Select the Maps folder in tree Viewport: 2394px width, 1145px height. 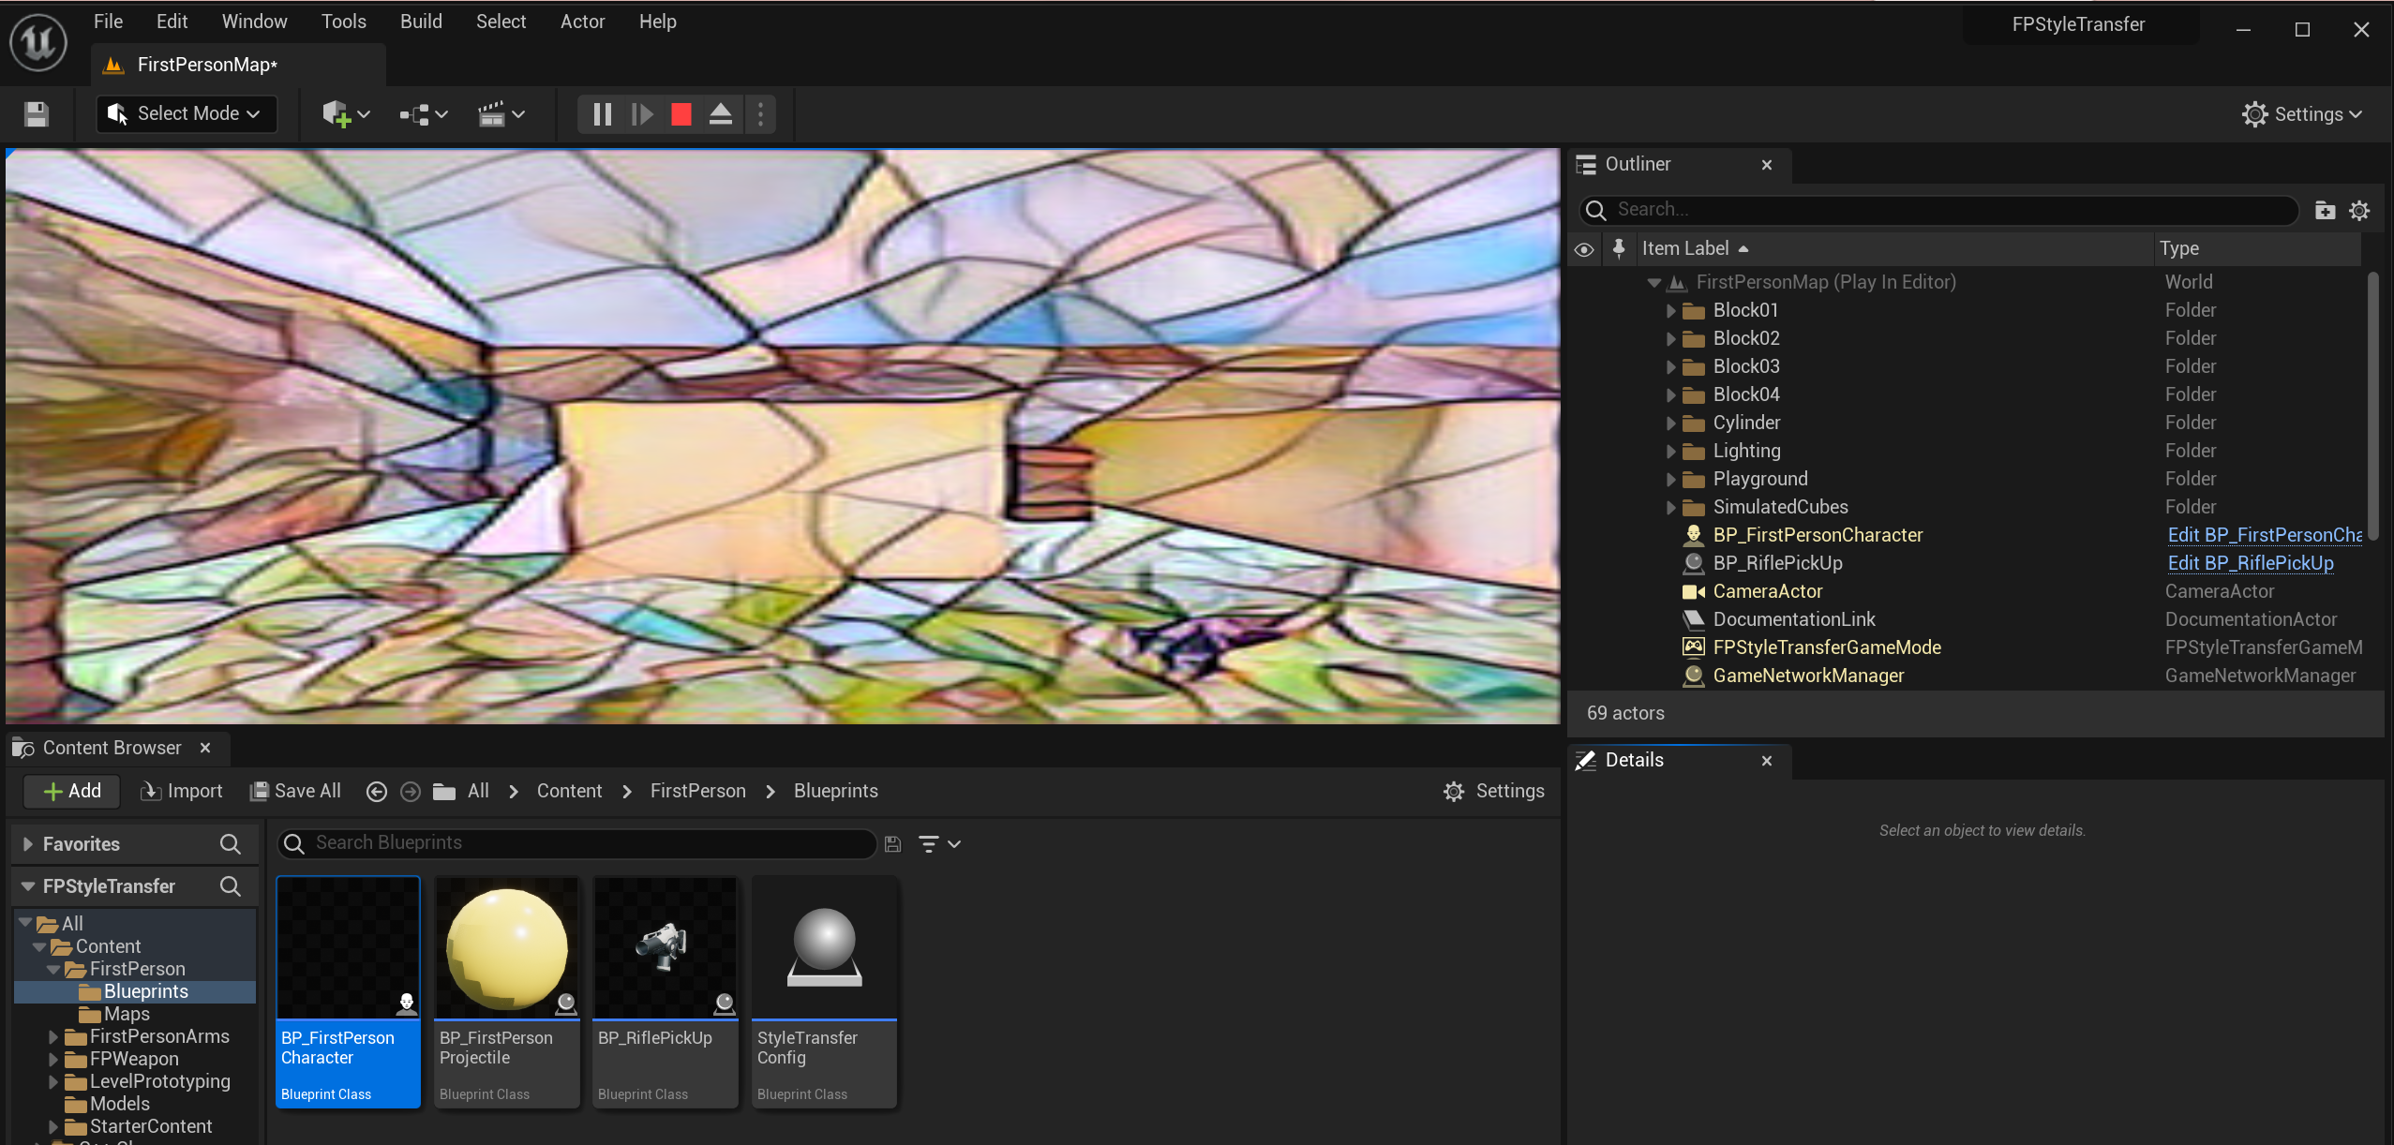(x=127, y=1014)
